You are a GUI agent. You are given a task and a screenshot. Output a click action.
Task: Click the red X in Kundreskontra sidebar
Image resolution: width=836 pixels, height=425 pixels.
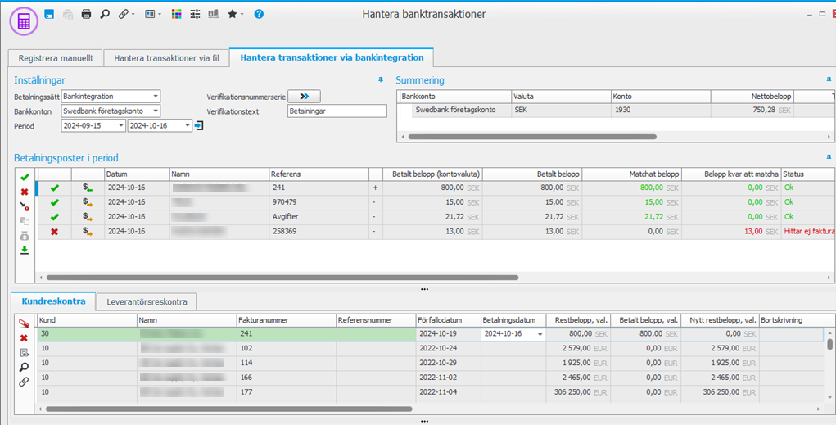tap(24, 338)
